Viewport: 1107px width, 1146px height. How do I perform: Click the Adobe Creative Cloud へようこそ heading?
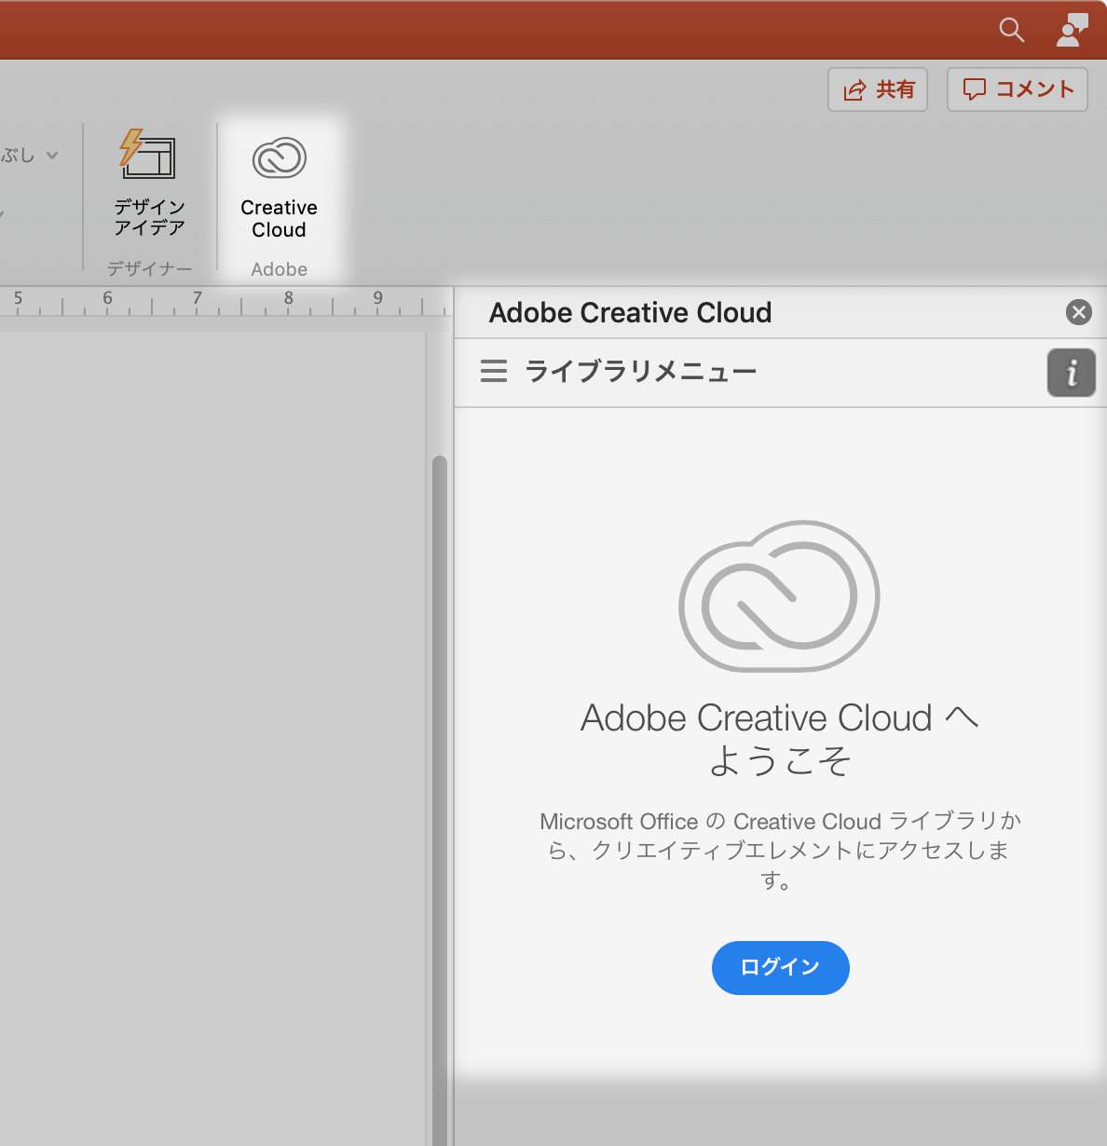pyautogui.click(x=780, y=739)
